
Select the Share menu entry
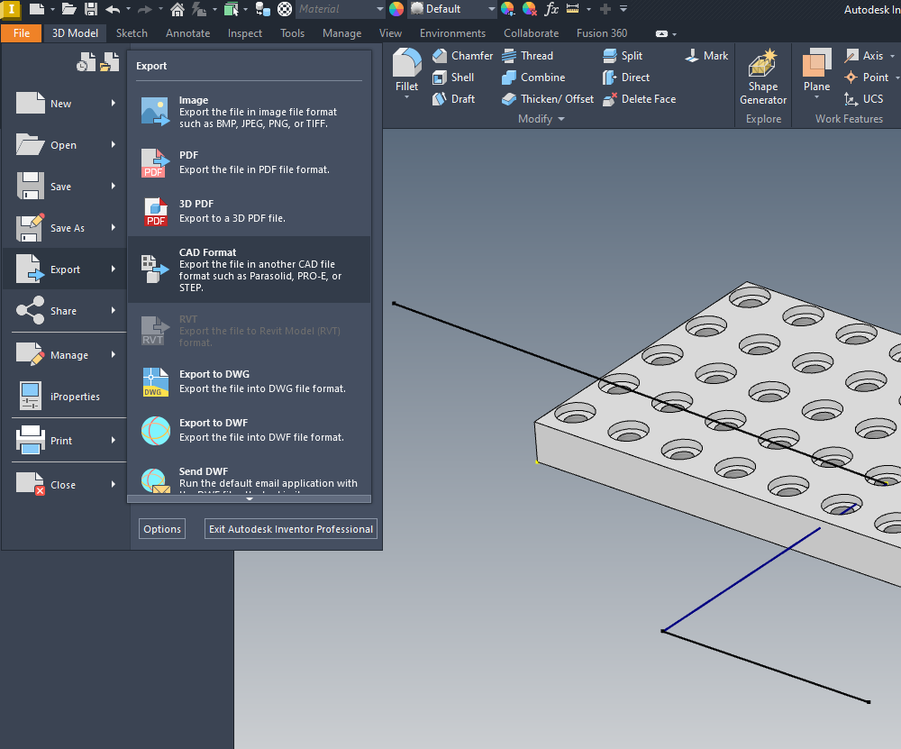(x=64, y=311)
